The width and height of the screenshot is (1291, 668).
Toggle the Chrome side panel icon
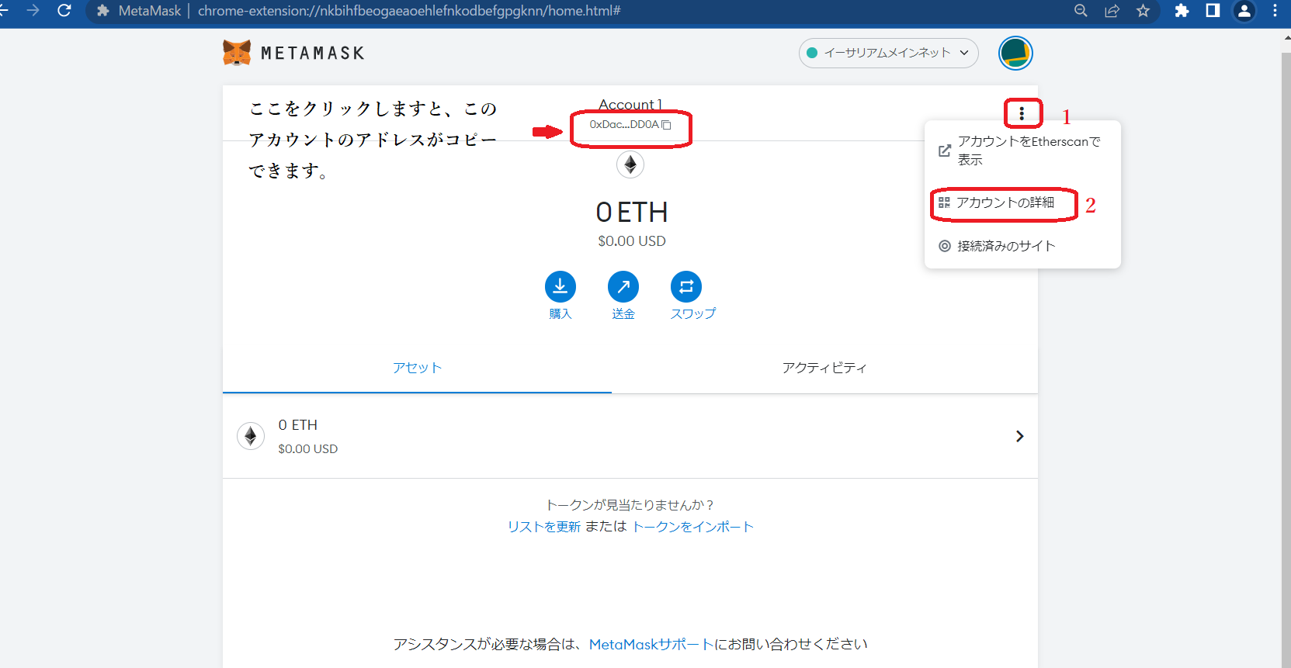coord(1213,11)
